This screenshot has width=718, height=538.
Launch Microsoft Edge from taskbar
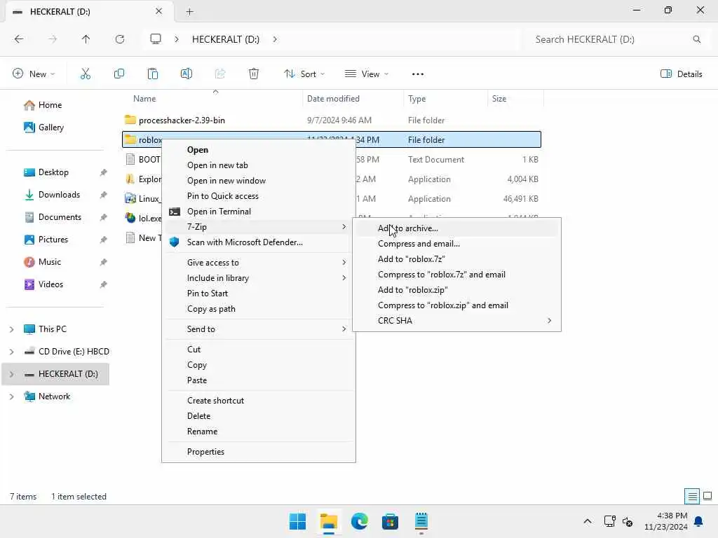pyautogui.click(x=360, y=521)
